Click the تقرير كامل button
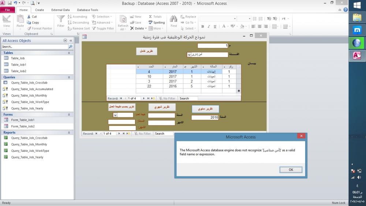Image resolution: width=366 pixels, height=206 pixels. (x=147, y=51)
